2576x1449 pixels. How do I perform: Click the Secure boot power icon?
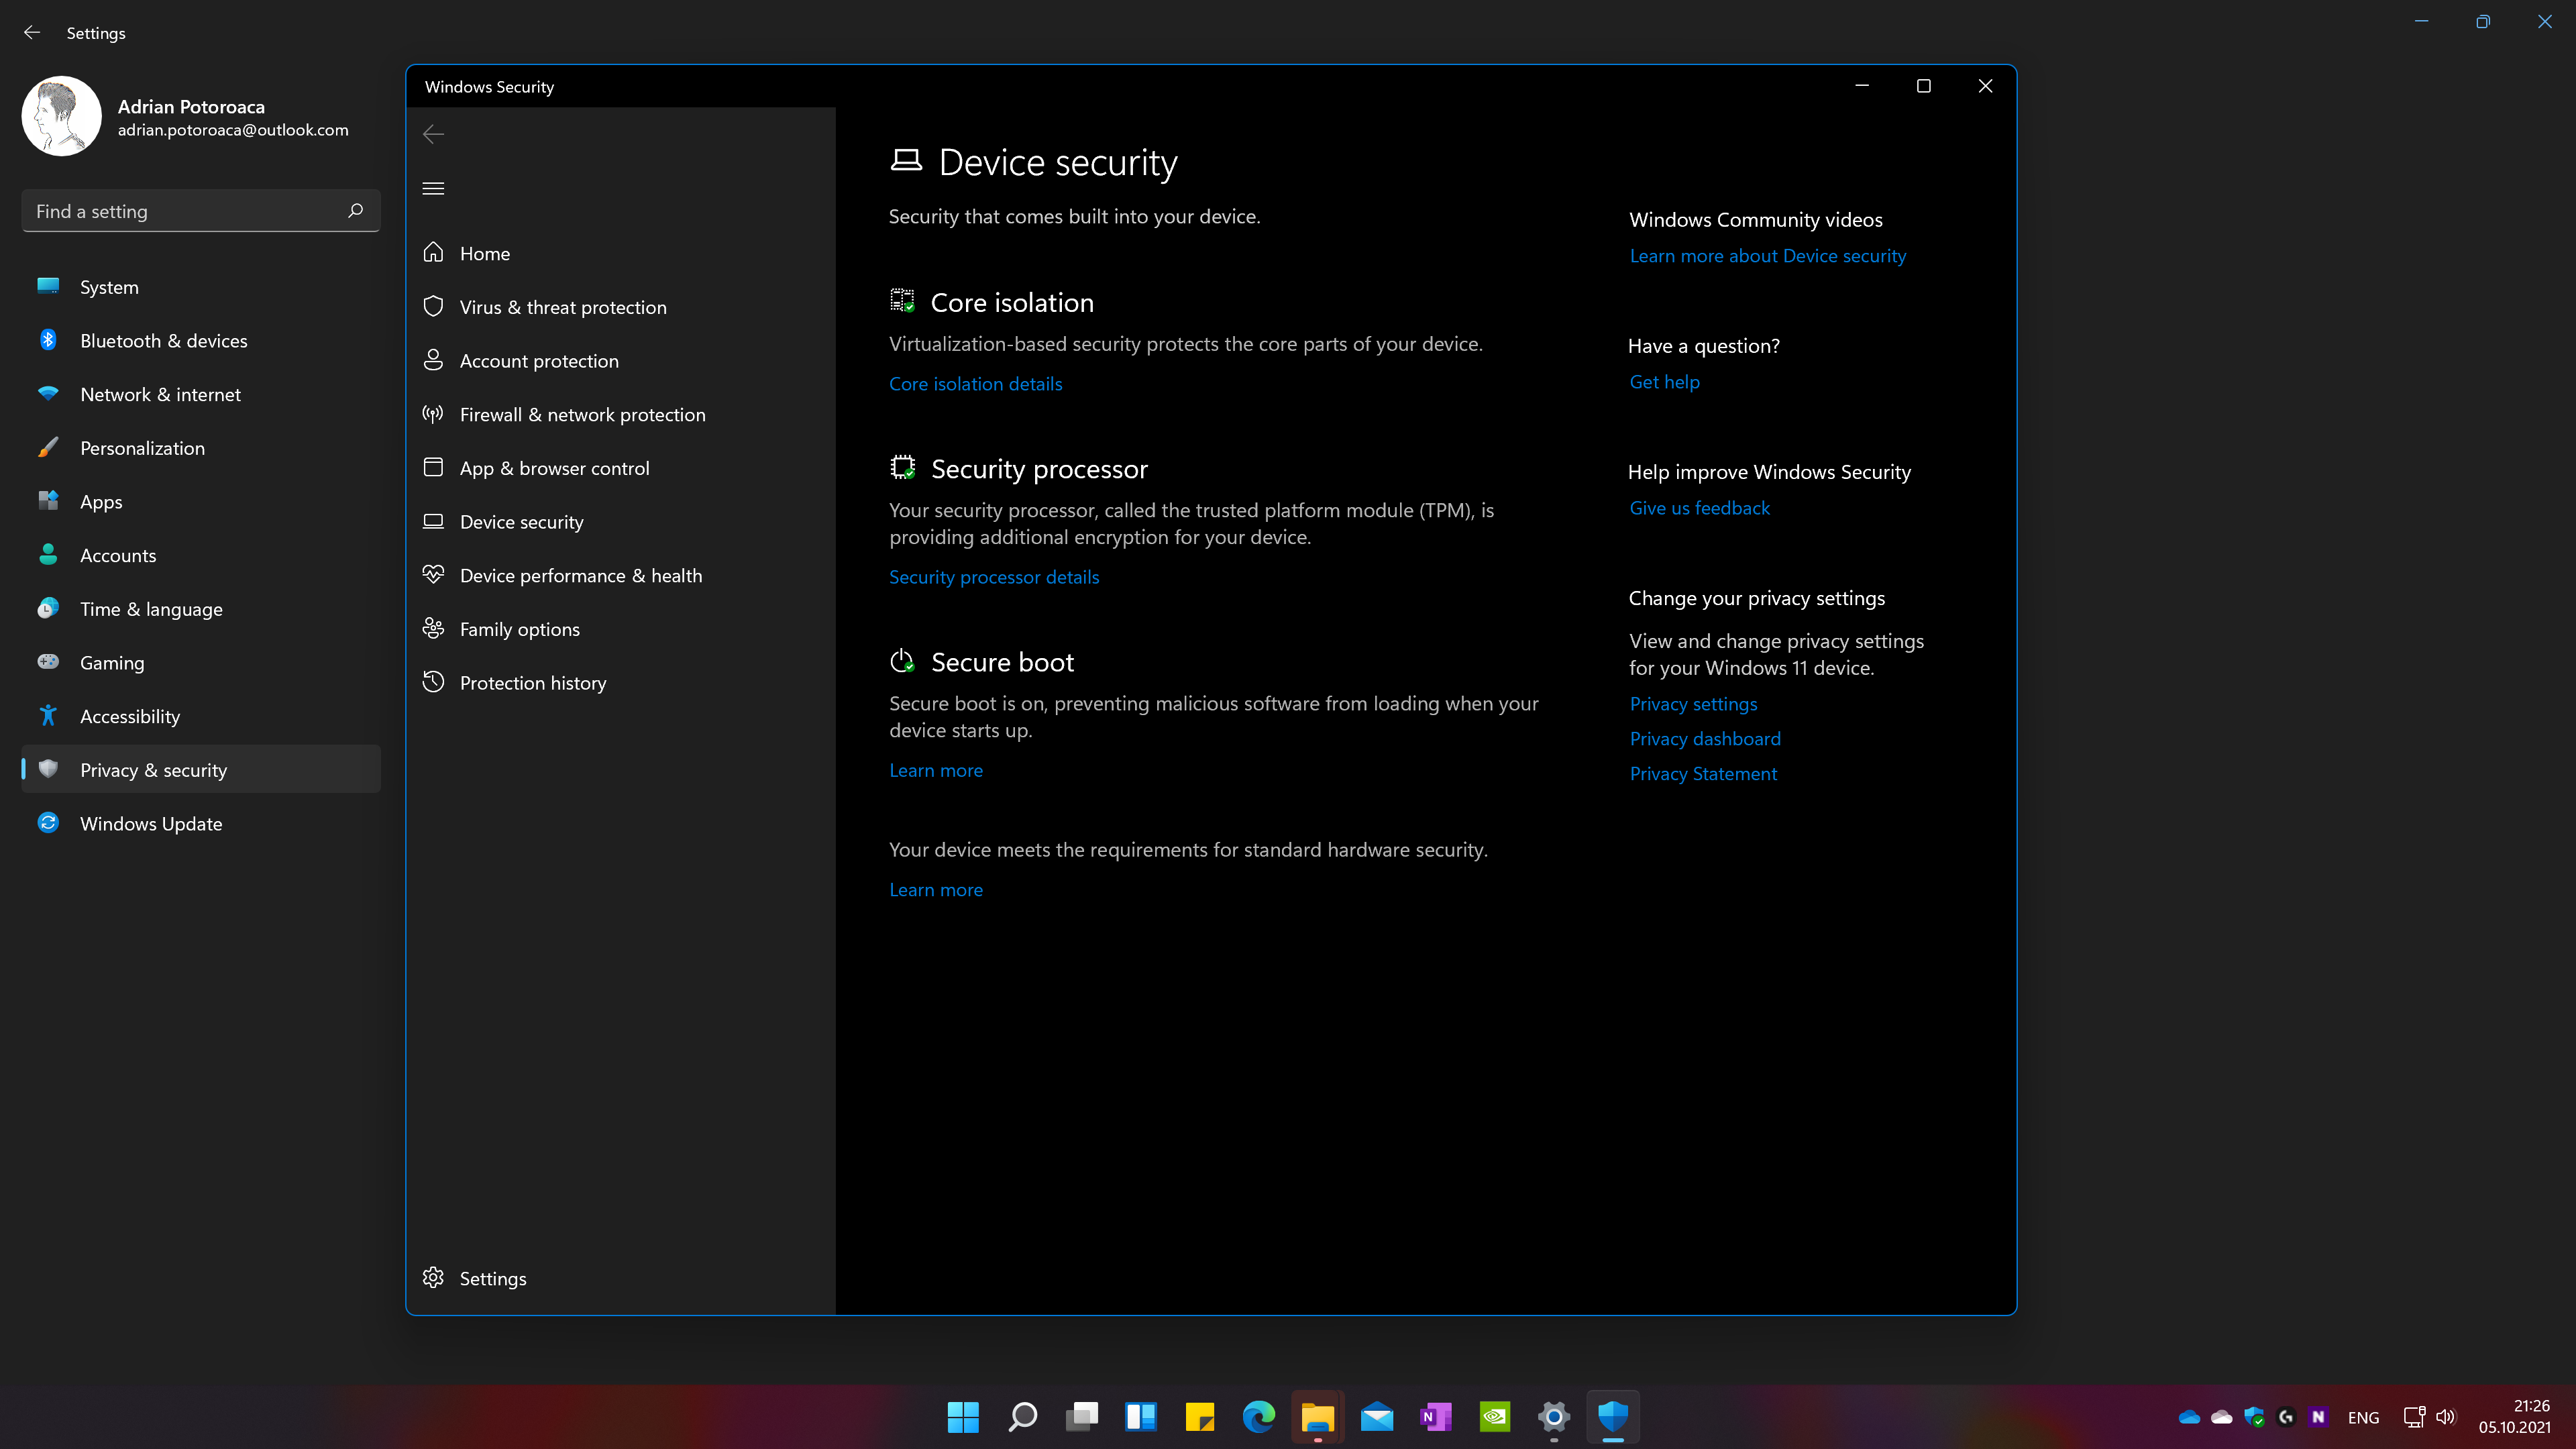pyautogui.click(x=902, y=661)
